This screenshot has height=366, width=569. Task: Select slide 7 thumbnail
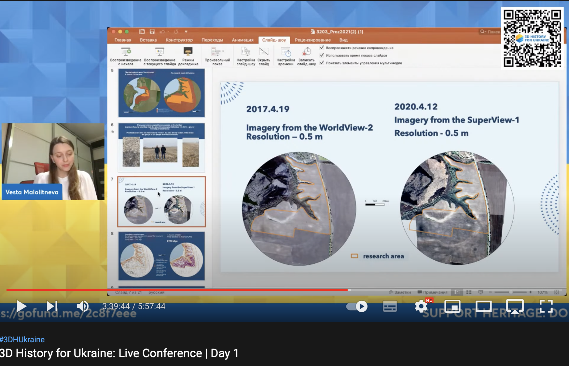click(x=161, y=202)
